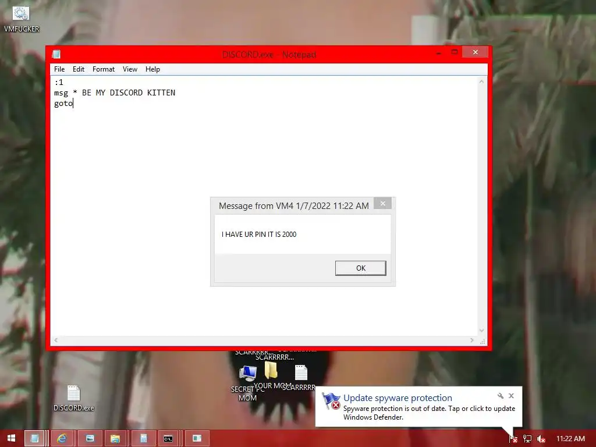596x447 pixels.
Task: Select the DISCORD.exe file icon on desktop
Action: tap(74, 398)
